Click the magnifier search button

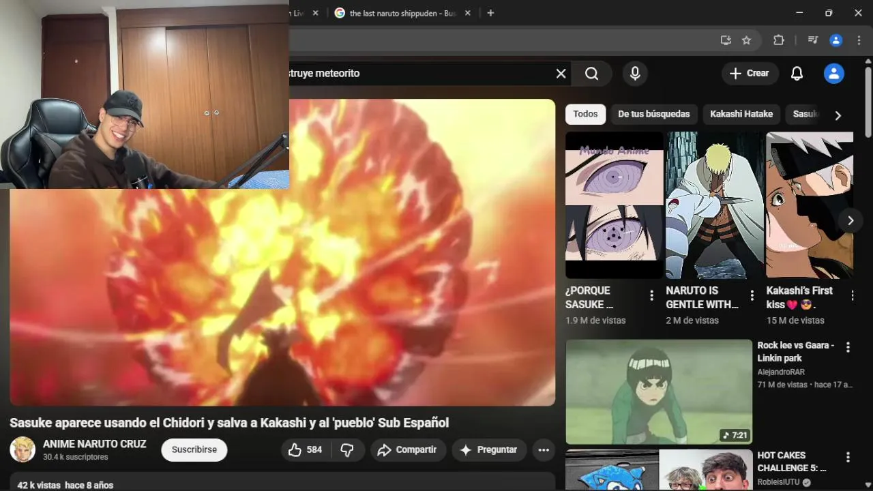coord(591,74)
